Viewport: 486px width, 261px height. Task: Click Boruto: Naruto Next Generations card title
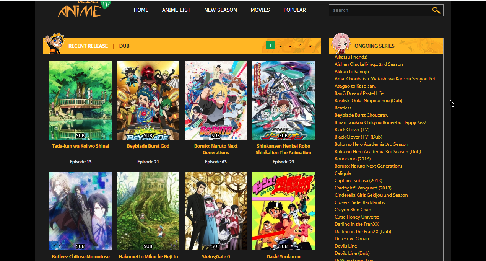pyautogui.click(x=216, y=149)
